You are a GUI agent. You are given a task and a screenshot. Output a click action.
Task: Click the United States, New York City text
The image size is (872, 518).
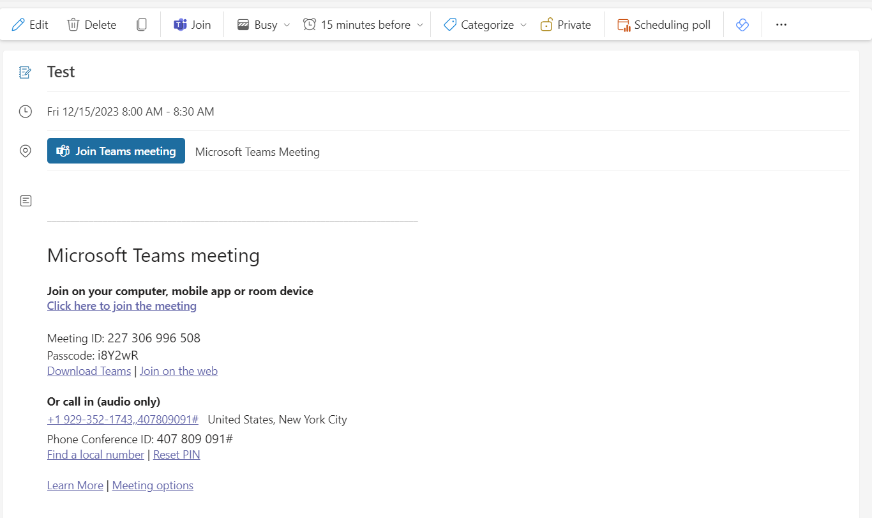tap(277, 420)
